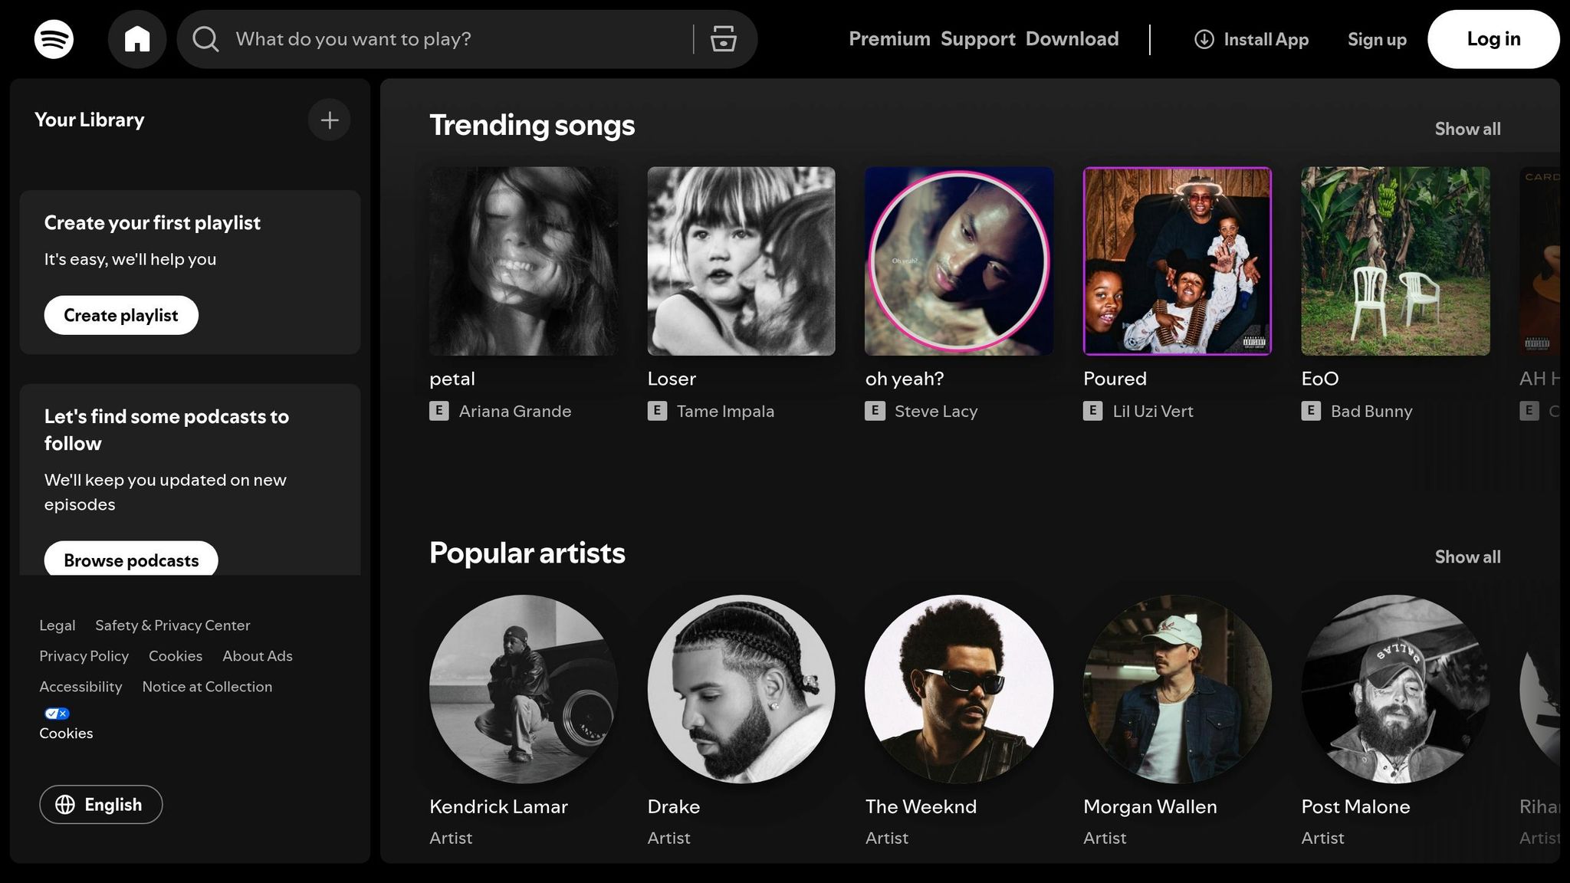Click the Trending songs heading

click(532, 125)
